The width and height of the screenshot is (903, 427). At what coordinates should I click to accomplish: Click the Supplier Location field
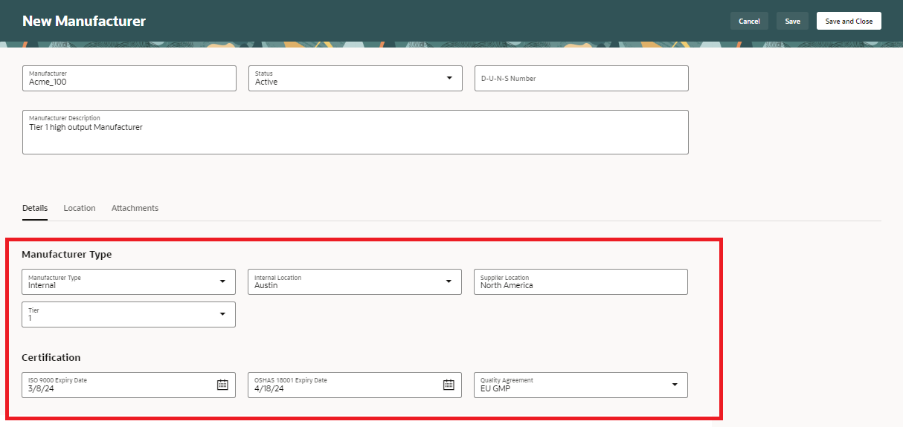click(581, 281)
